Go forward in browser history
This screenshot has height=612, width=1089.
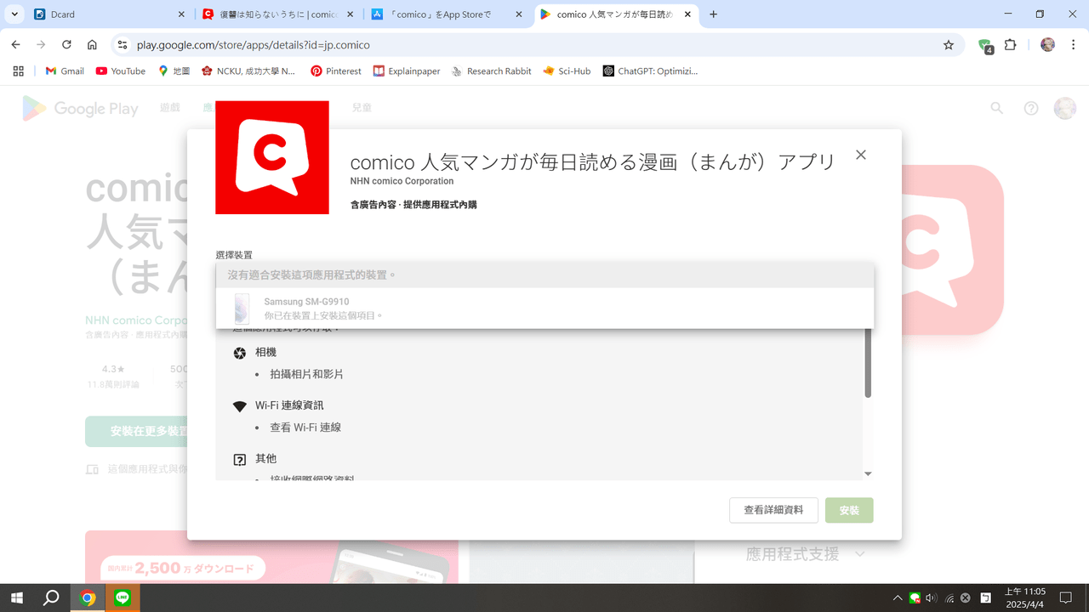41,45
